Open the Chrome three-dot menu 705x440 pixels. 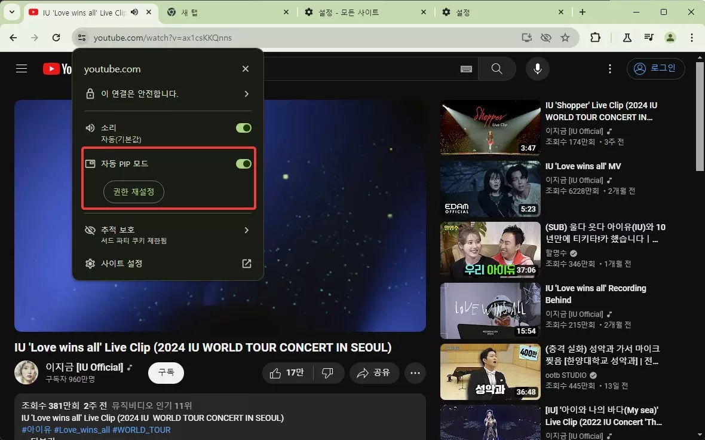point(692,37)
